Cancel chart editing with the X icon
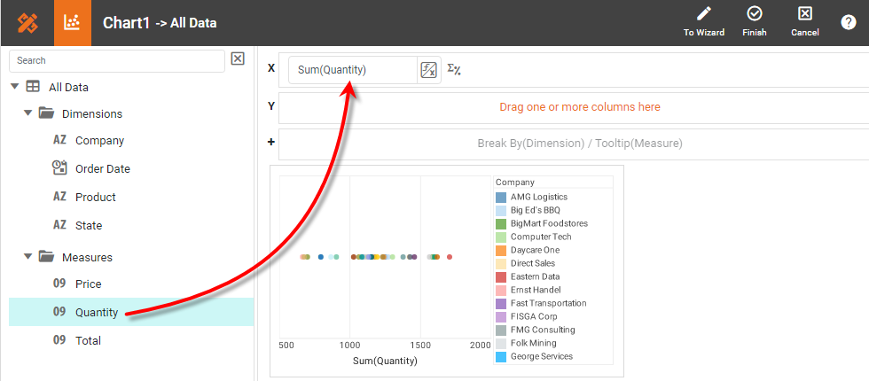869x381 pixels. (804, 13)
